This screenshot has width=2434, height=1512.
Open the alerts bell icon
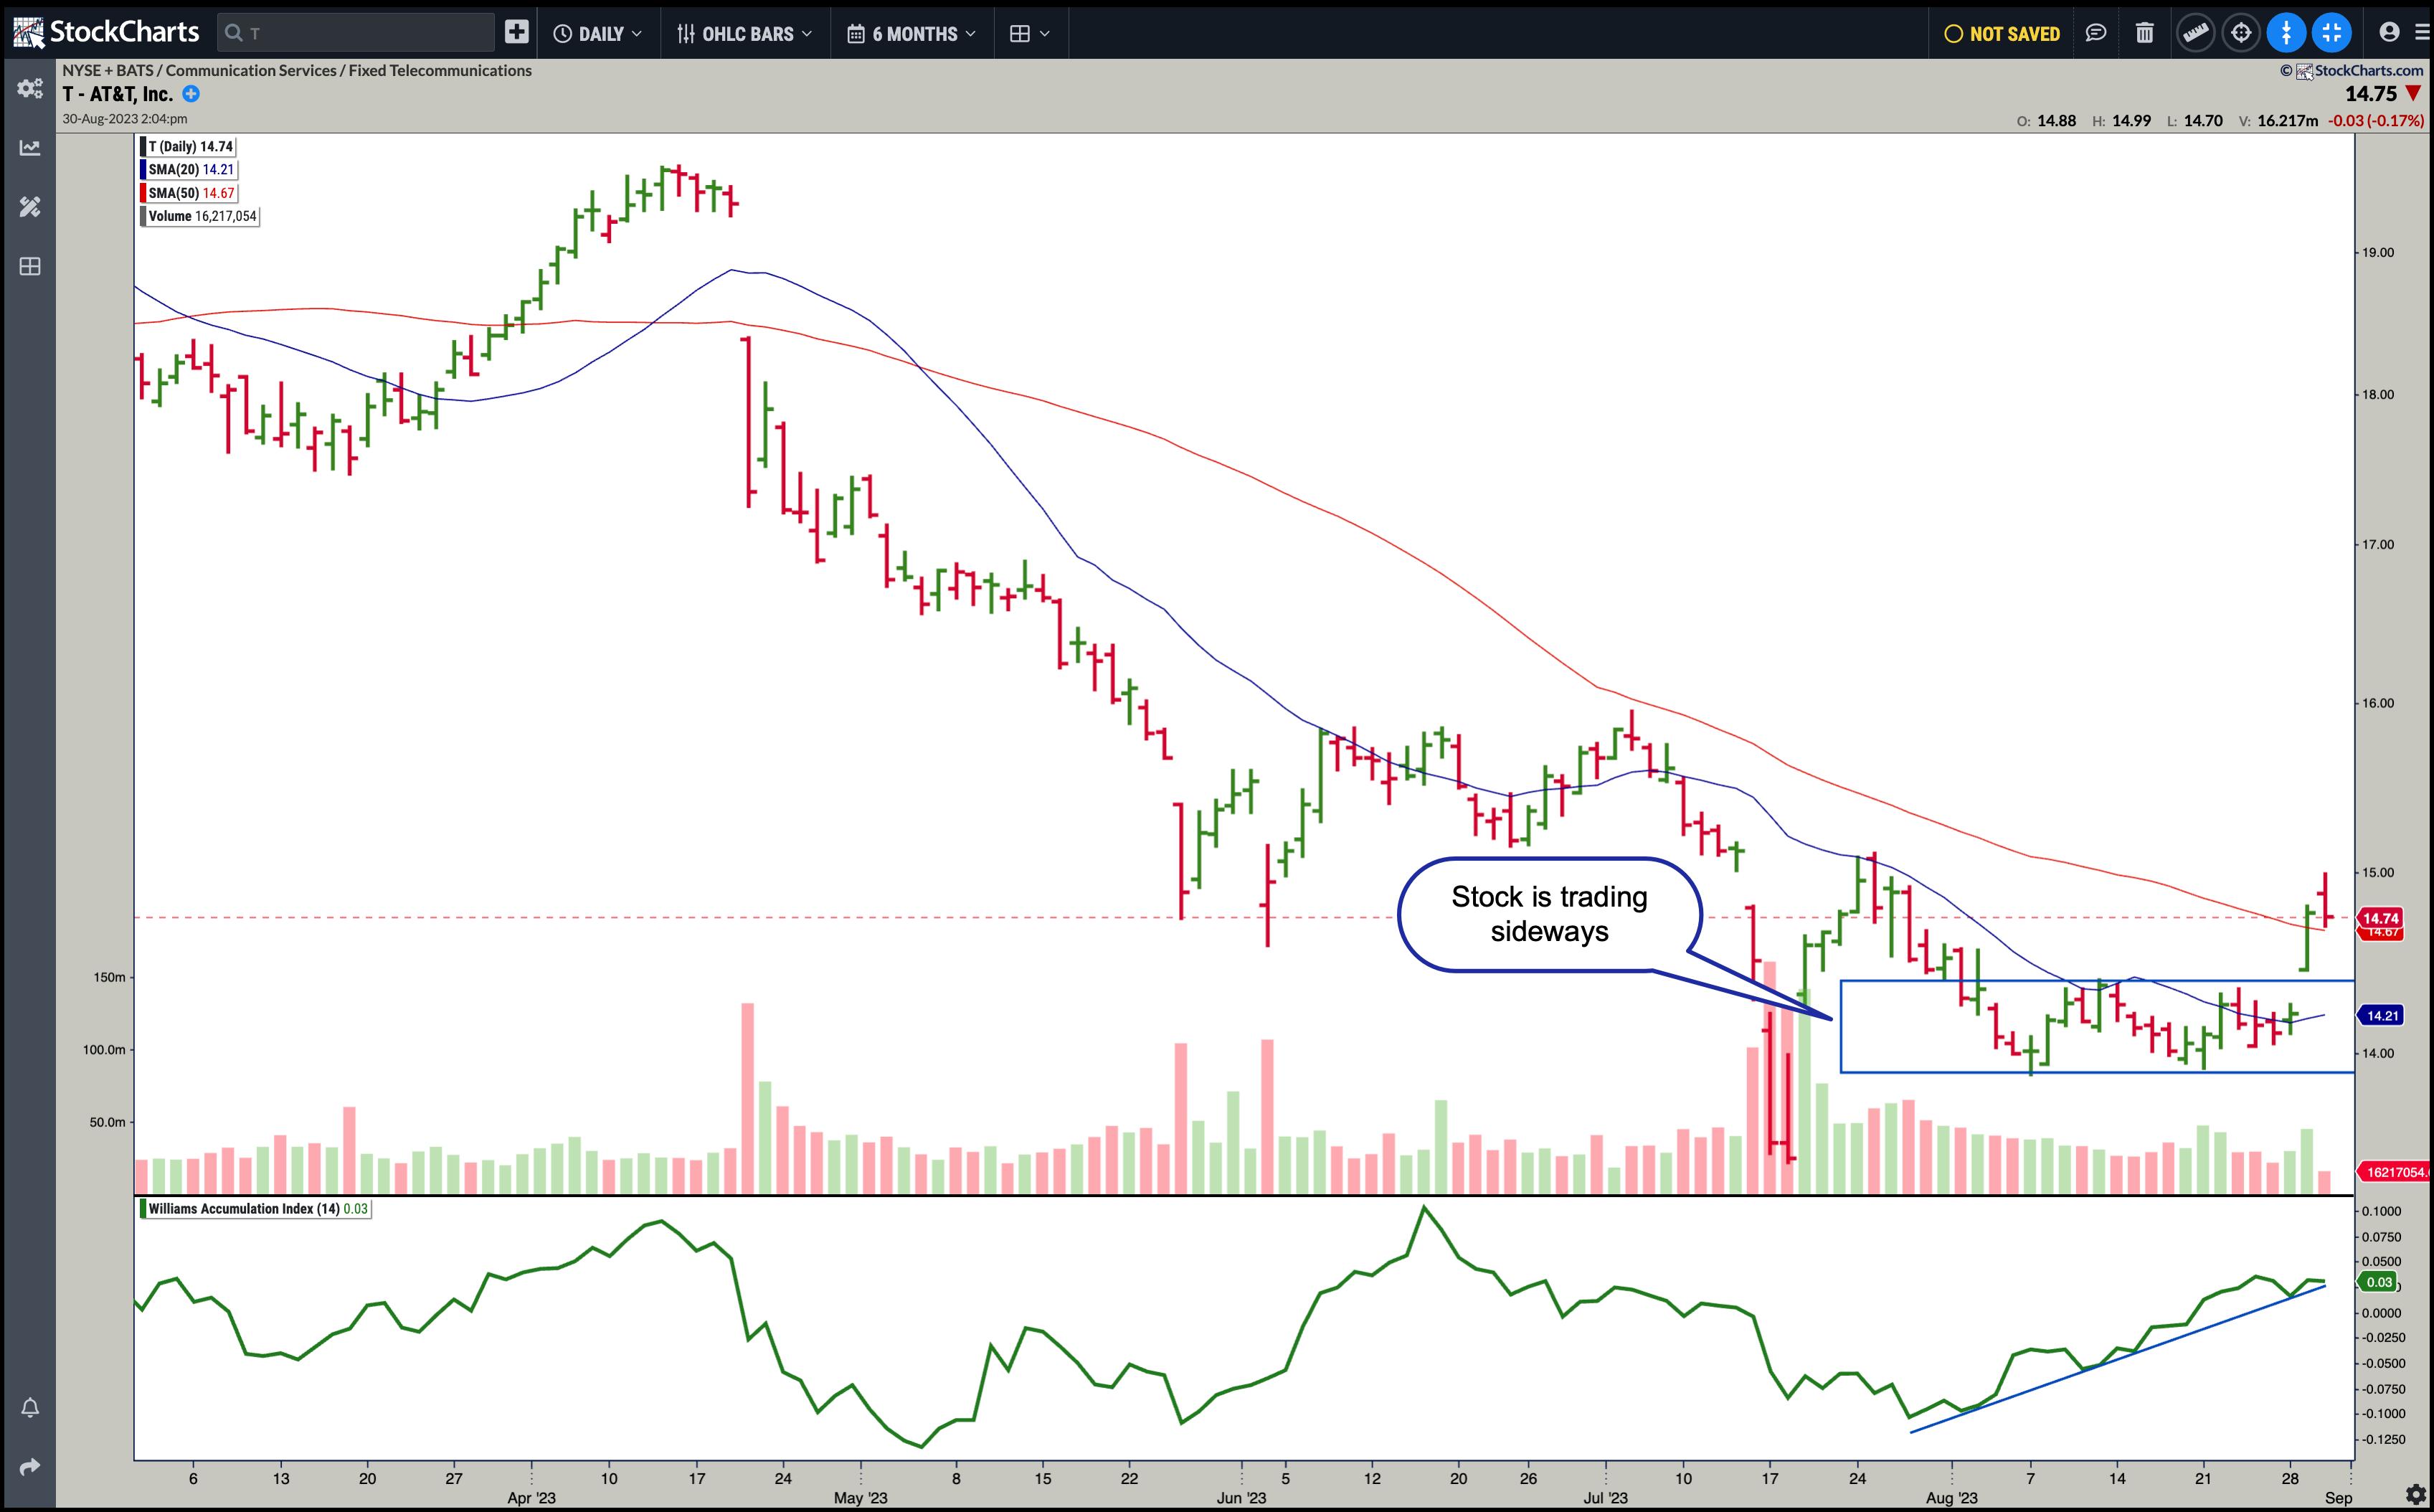click(30, 1408)
